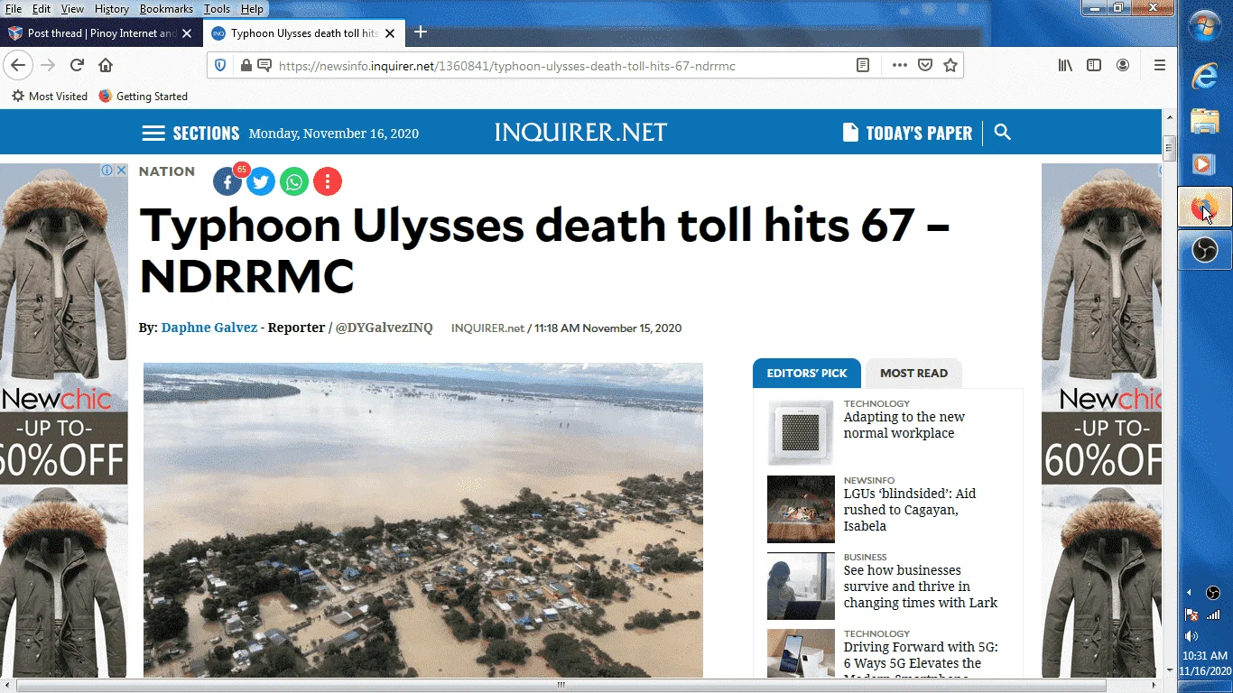
Task: Click the address bar URL field
Action: pyautogui.click(x=560, y=65)
